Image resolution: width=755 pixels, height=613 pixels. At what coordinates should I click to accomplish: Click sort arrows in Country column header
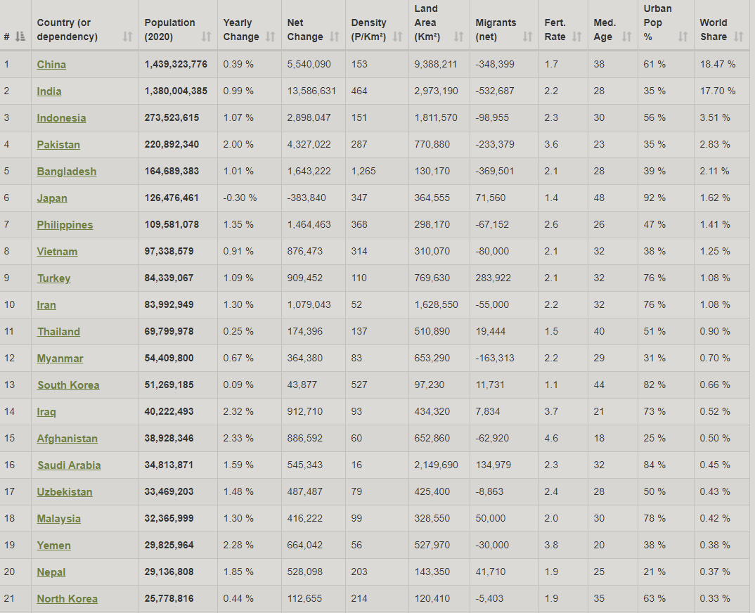click(x=128, y=37)
